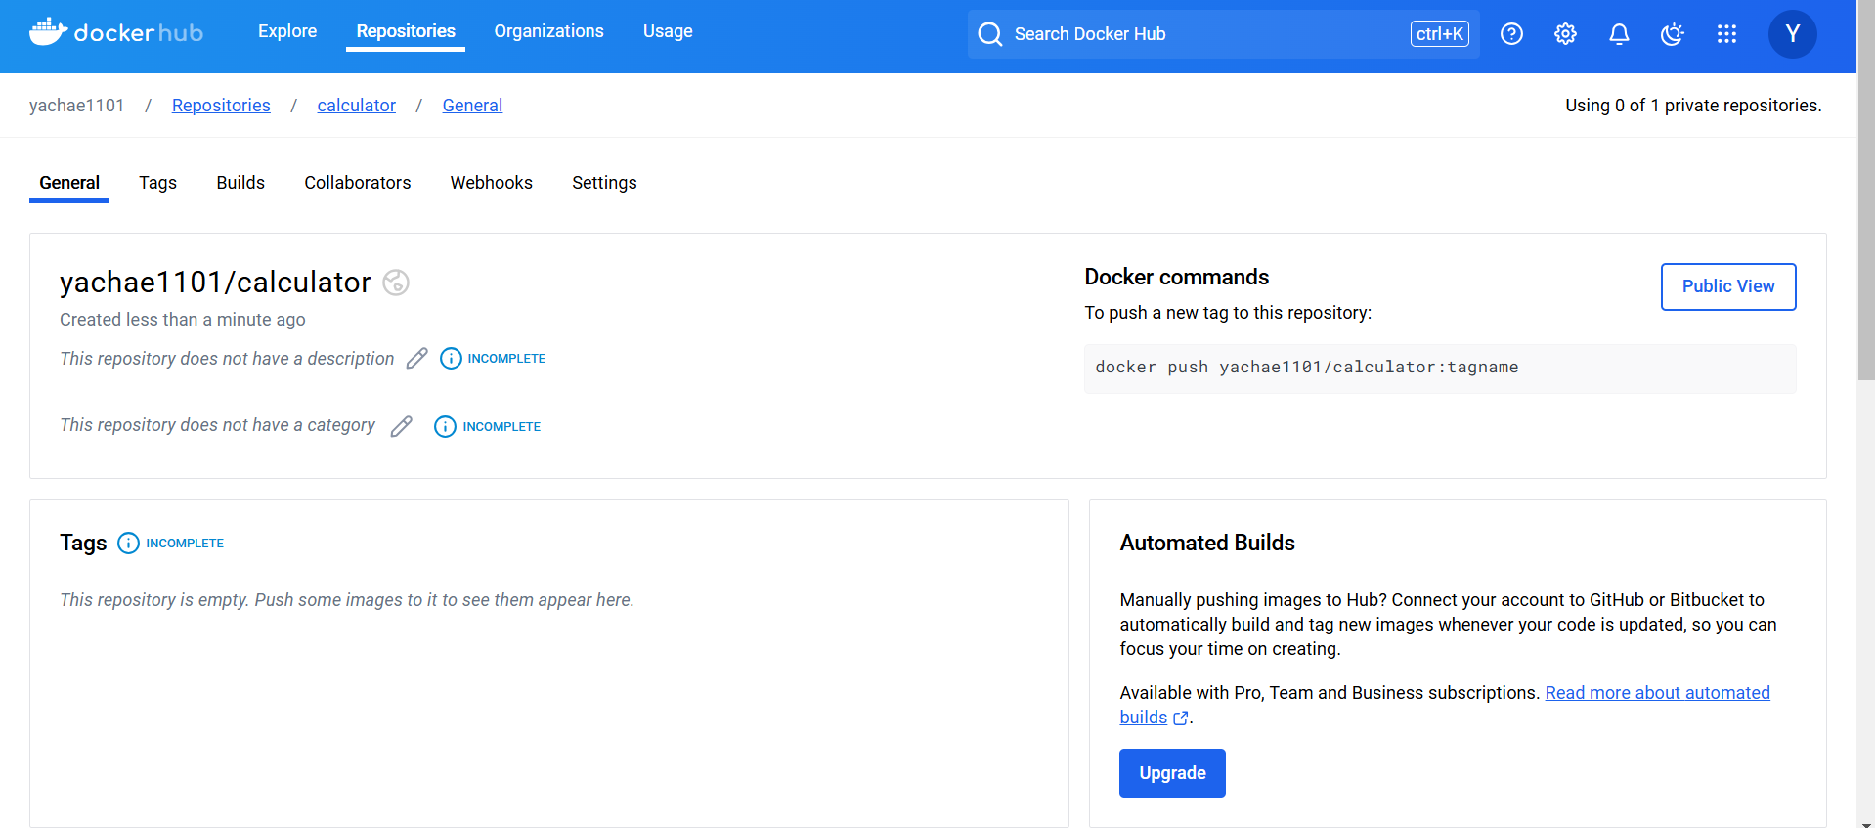Switch to the Builds tab

point(240,183)
